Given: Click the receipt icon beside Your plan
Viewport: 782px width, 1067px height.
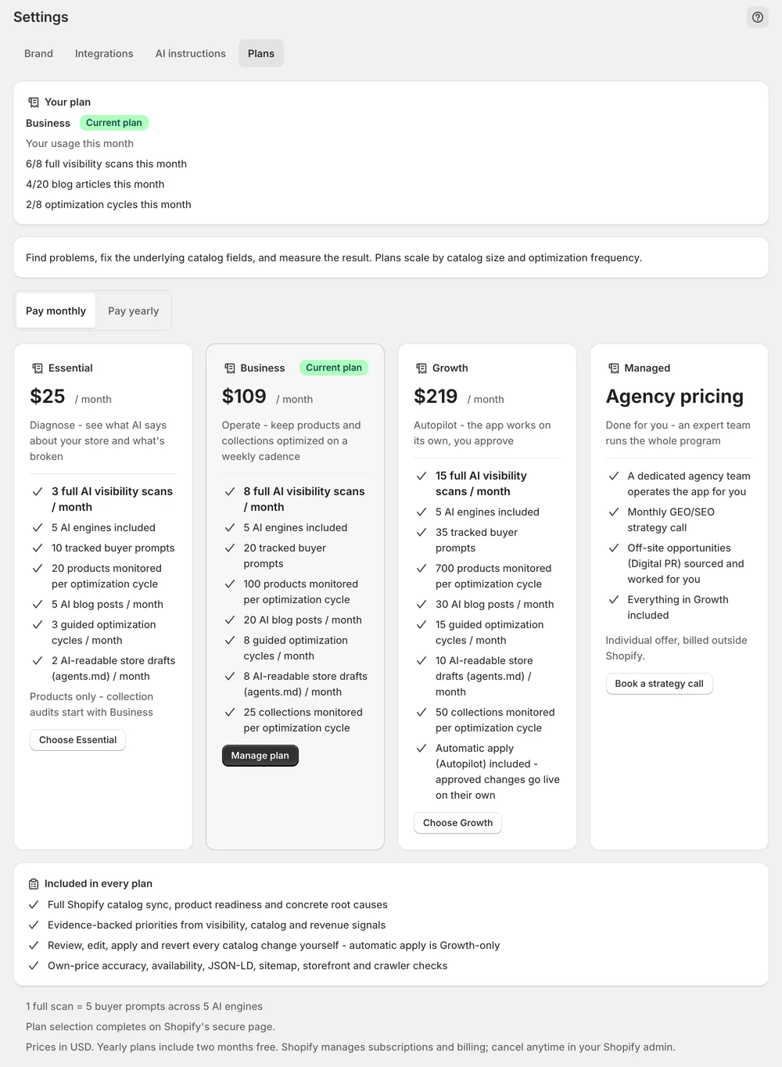Looking at the screenshot, I should pos(34,102).
